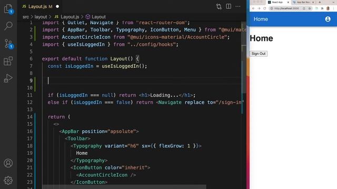Click the localhost:3000 address bar
Image resolution: width=337 pixels, height=189 pixels.
pos(286,8)
